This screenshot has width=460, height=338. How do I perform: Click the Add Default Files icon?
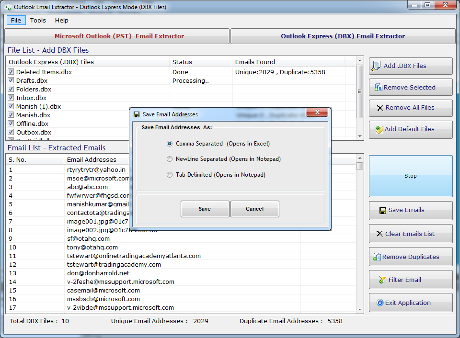pos(379,129)
